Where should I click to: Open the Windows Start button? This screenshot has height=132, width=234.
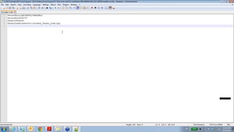(4, 129)
